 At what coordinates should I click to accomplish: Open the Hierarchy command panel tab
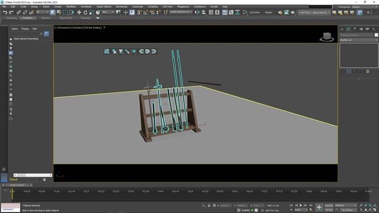[355, 29]
